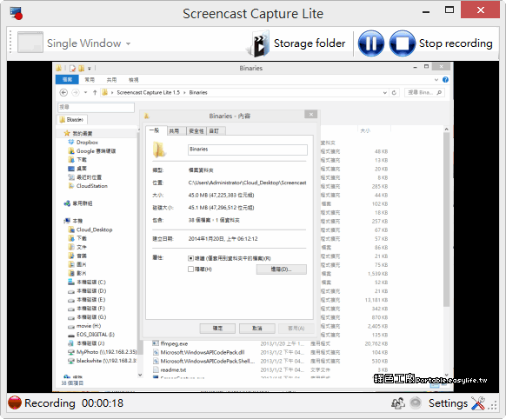
Task: Select blackwhite network drive in navigation tree
Action: [x=103, y=361]
